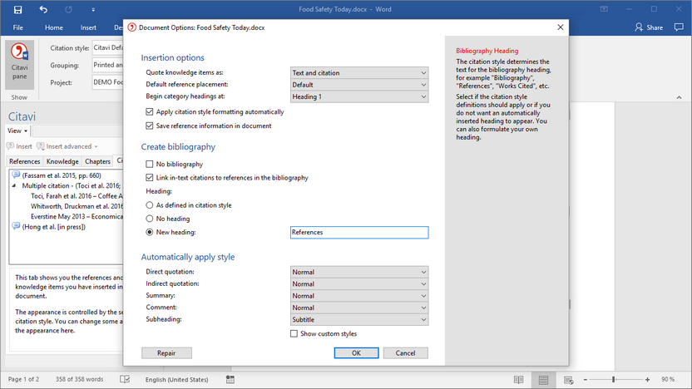The width and height of the screenshot is (692, 389).
Task: Collapse the ribbon with the chevron
Action: (679, 97)
